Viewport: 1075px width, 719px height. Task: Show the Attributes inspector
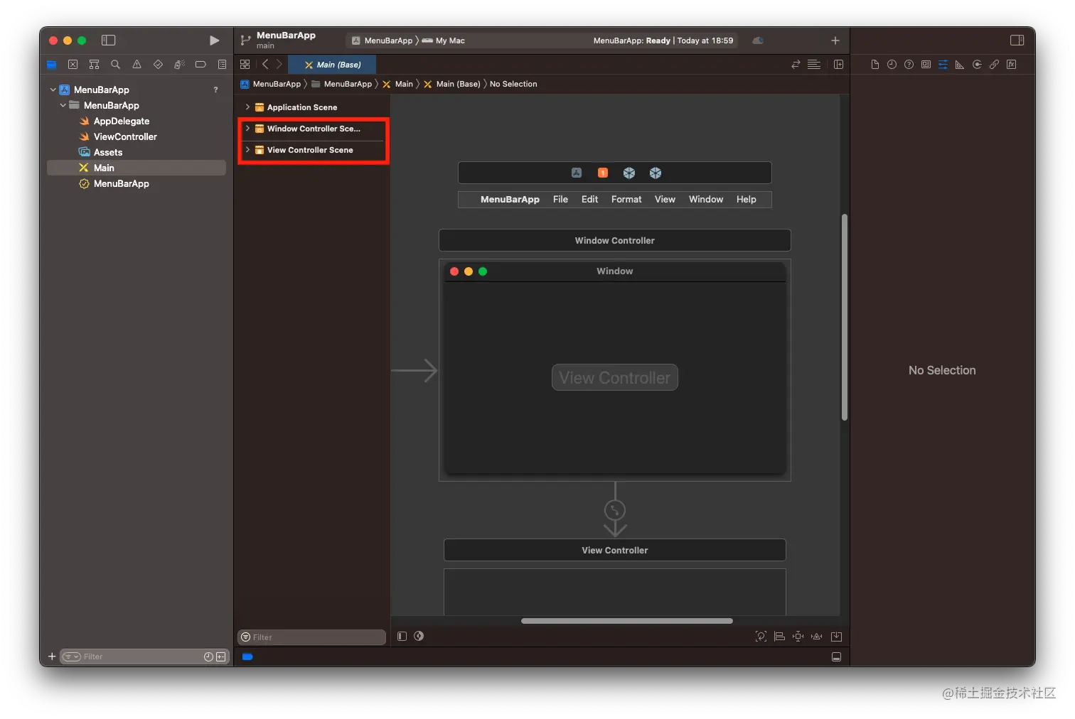(x=943, y=65)
